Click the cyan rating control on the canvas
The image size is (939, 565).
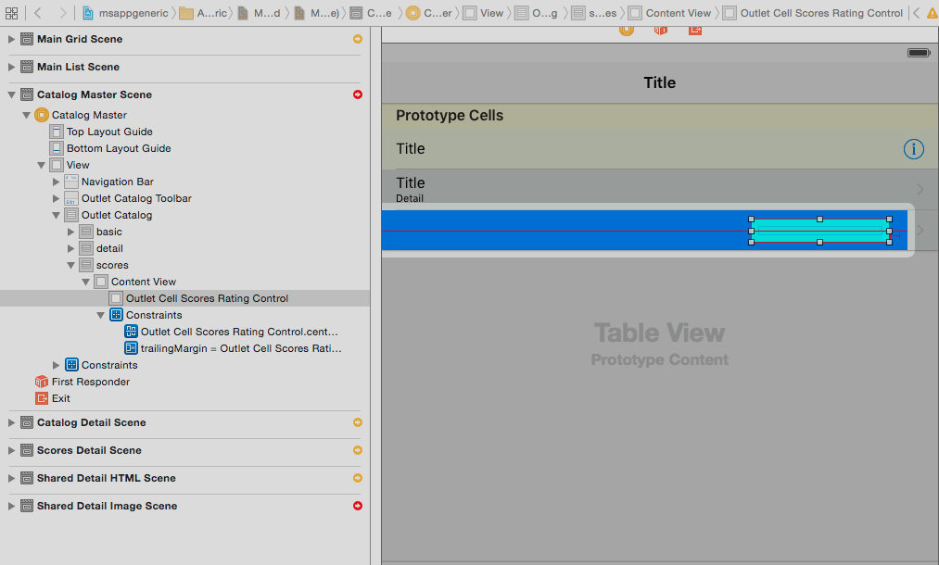point(819,232)
